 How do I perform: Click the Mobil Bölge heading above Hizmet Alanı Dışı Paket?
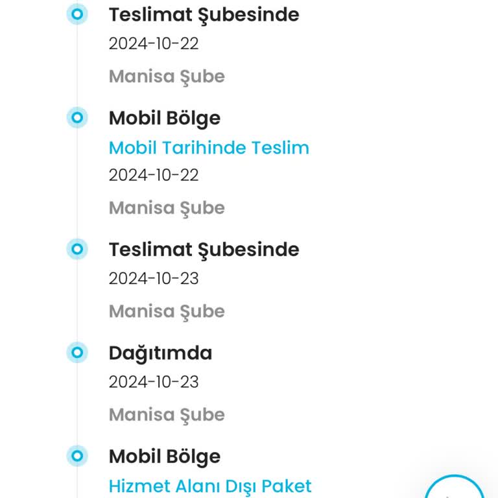tap(165, 457)
